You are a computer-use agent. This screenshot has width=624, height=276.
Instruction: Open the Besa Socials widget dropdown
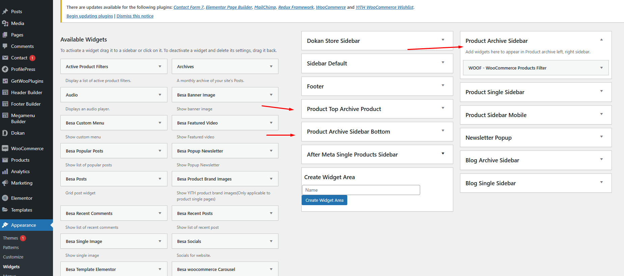pyautogui.click(x=271, y=241)
